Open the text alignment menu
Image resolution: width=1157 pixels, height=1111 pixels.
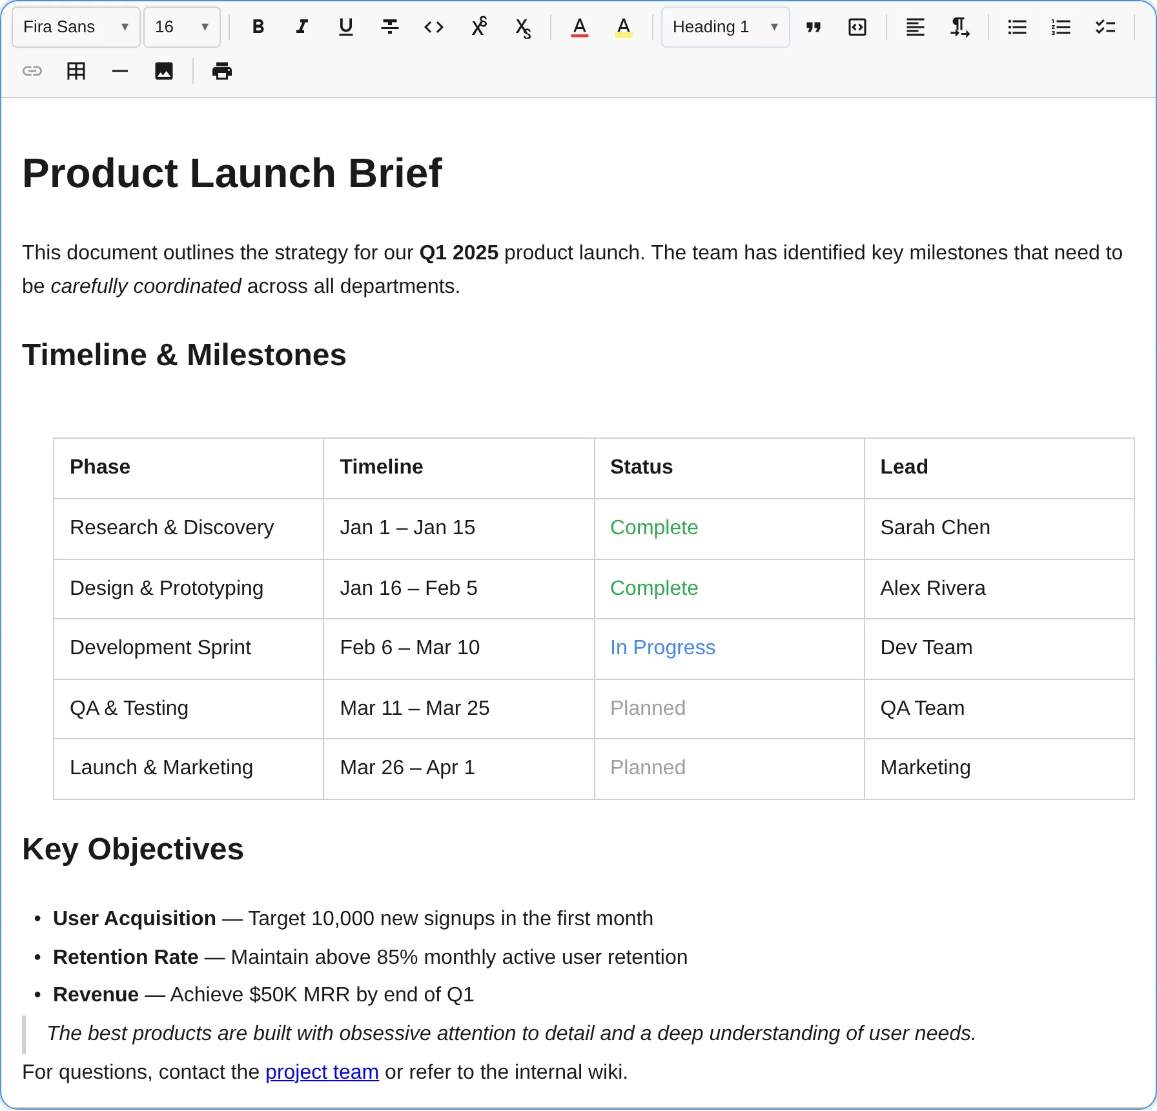point(915,27)
